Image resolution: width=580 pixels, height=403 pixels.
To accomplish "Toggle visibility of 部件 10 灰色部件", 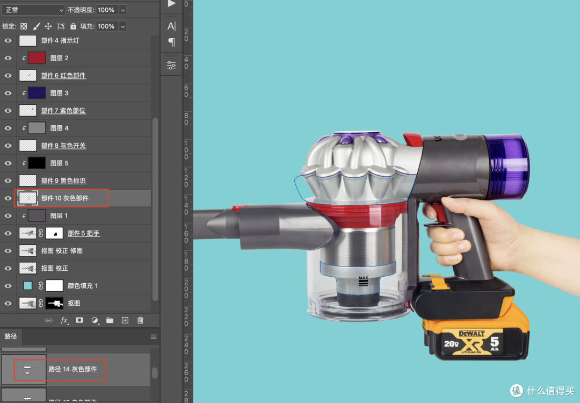I will pos(8,198).
